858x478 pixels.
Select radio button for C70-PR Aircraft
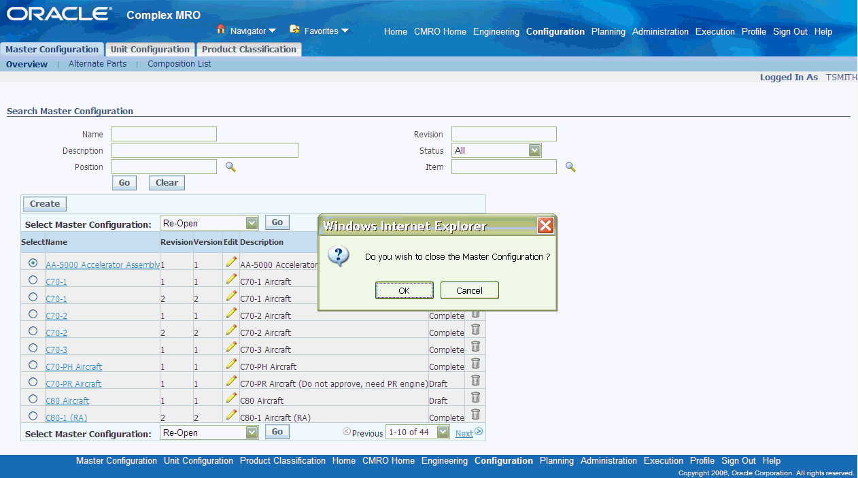33,382
